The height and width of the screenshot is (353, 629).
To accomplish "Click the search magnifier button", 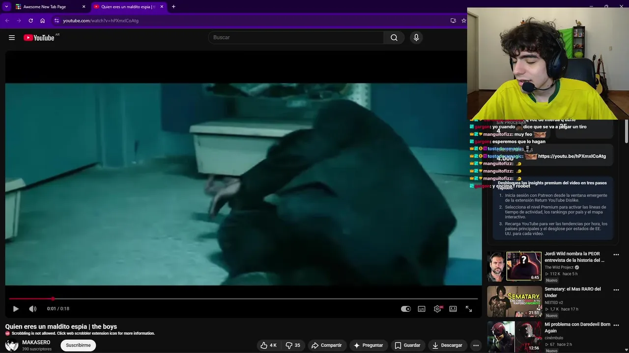I will (394, 38).
